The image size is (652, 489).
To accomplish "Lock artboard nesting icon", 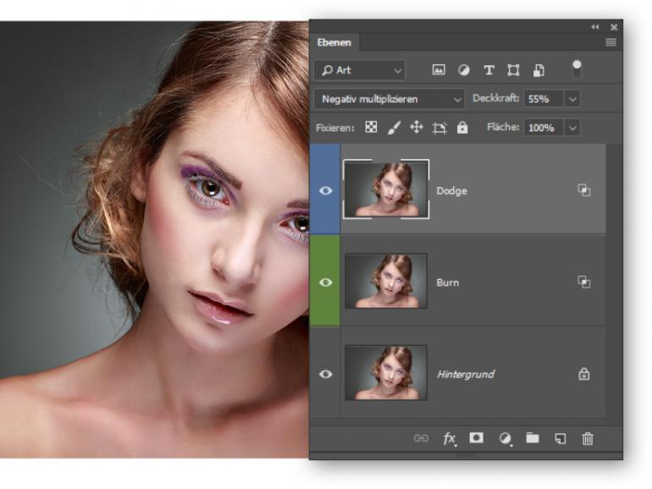I will click(x=439, y=128).
